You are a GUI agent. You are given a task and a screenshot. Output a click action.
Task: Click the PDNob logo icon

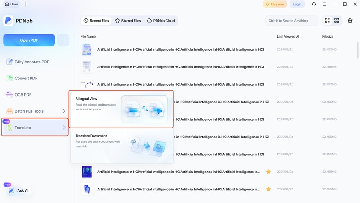tap(8, 21)
